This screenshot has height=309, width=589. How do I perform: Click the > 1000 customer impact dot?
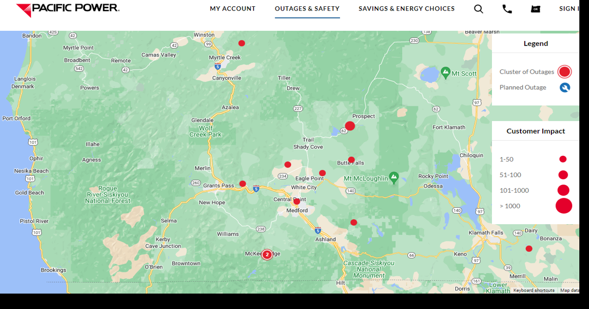point(564,206)
